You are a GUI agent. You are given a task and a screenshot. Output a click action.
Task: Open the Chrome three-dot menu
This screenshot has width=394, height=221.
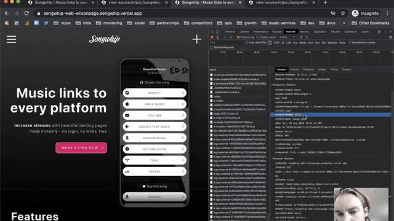tap(387, 14)
